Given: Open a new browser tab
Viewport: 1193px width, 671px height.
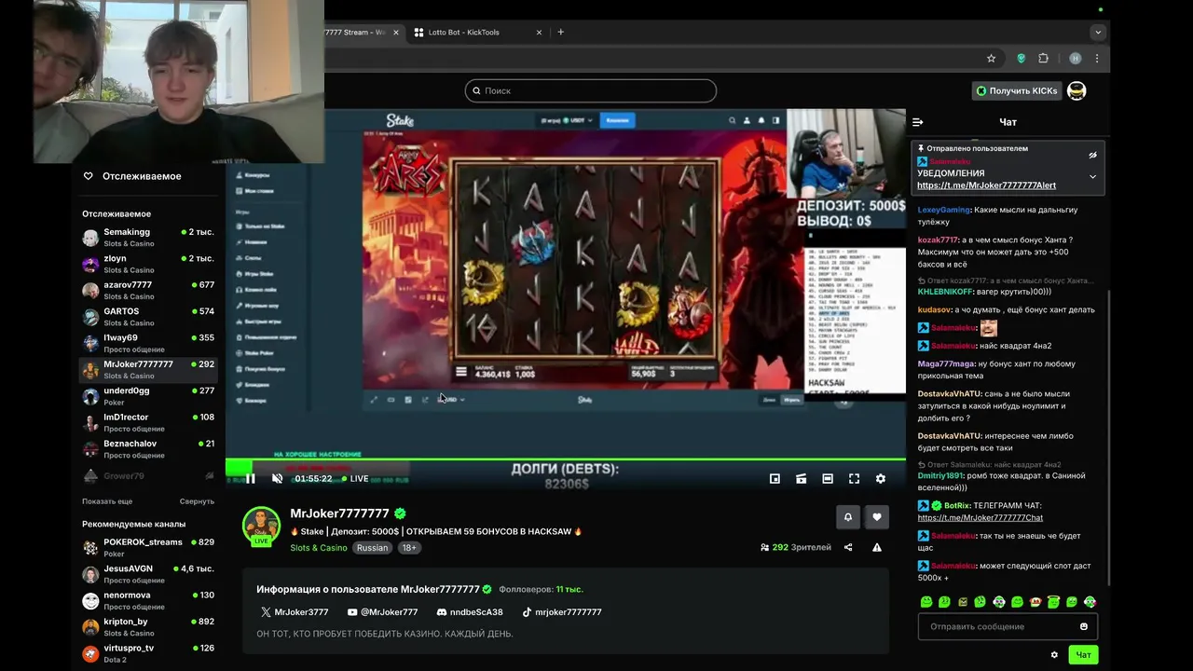Looking at the screenshot, I should click(x=560, y=32).
